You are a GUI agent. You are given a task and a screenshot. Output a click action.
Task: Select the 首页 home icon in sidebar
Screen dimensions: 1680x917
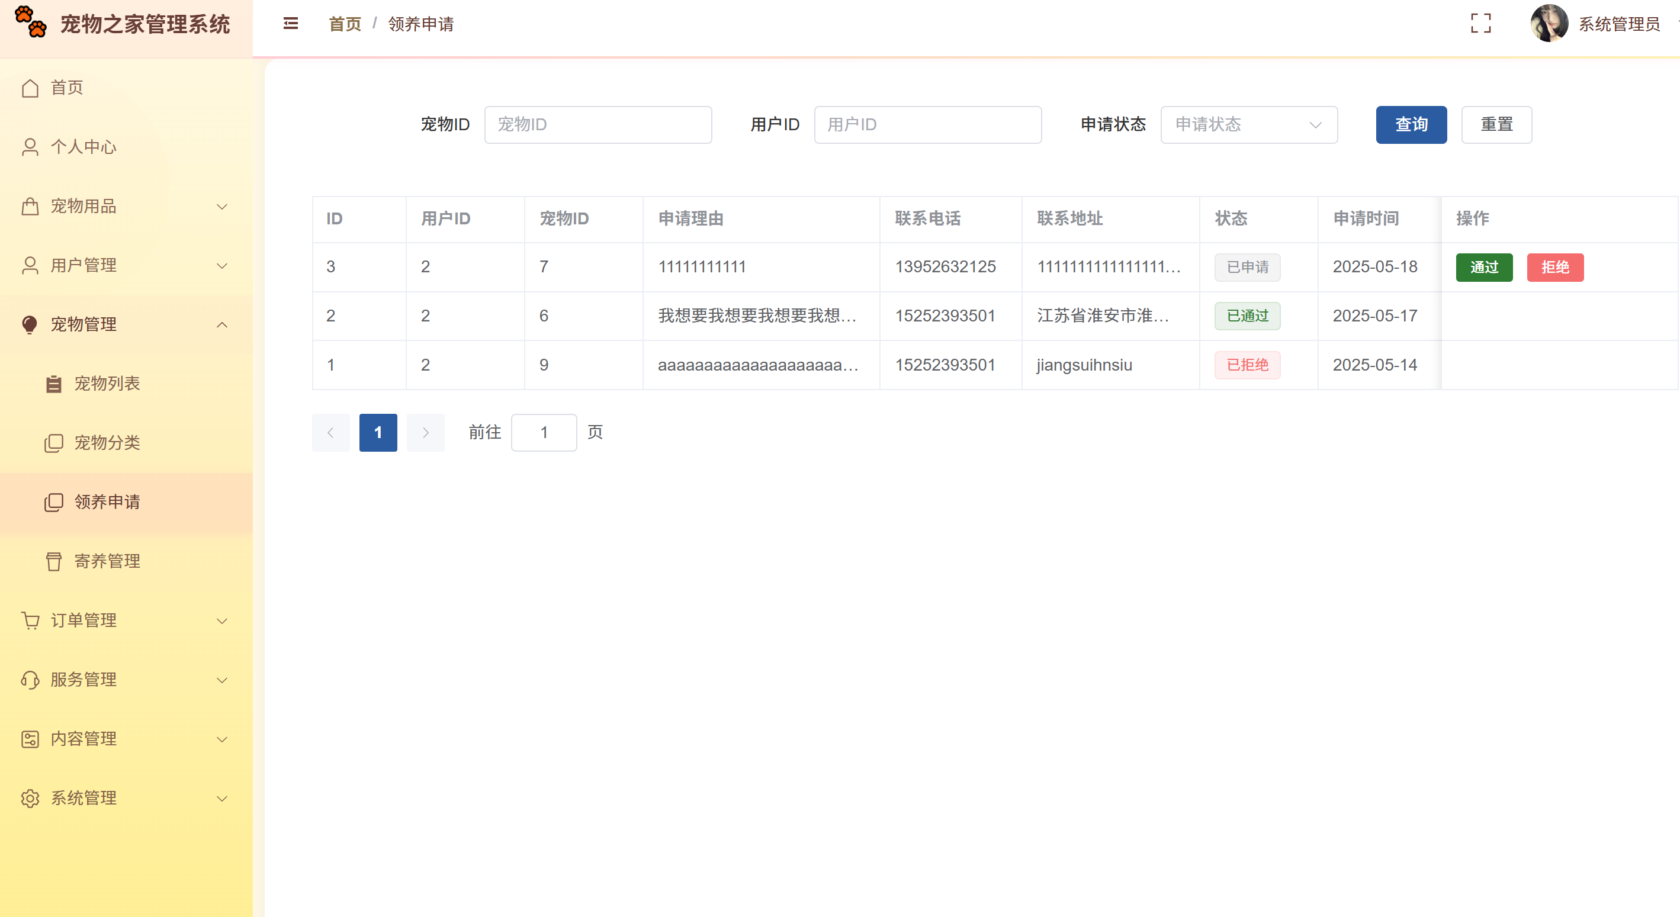point(30,88)
